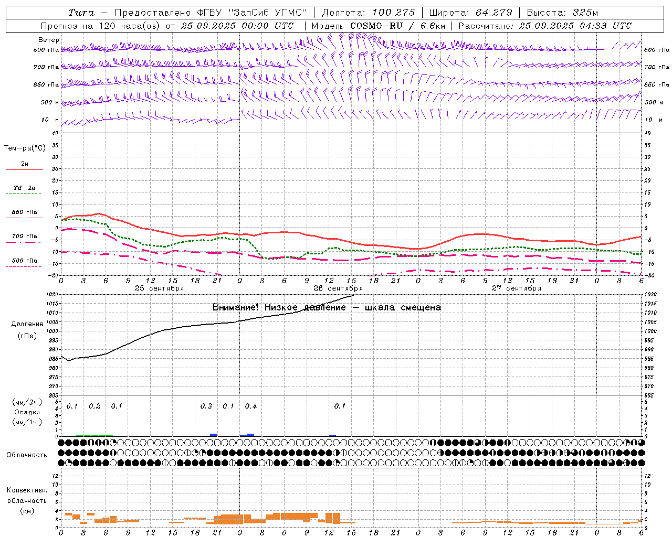
Task: Click the "Облачность" cloudiness label
Action: coord(27,455)
